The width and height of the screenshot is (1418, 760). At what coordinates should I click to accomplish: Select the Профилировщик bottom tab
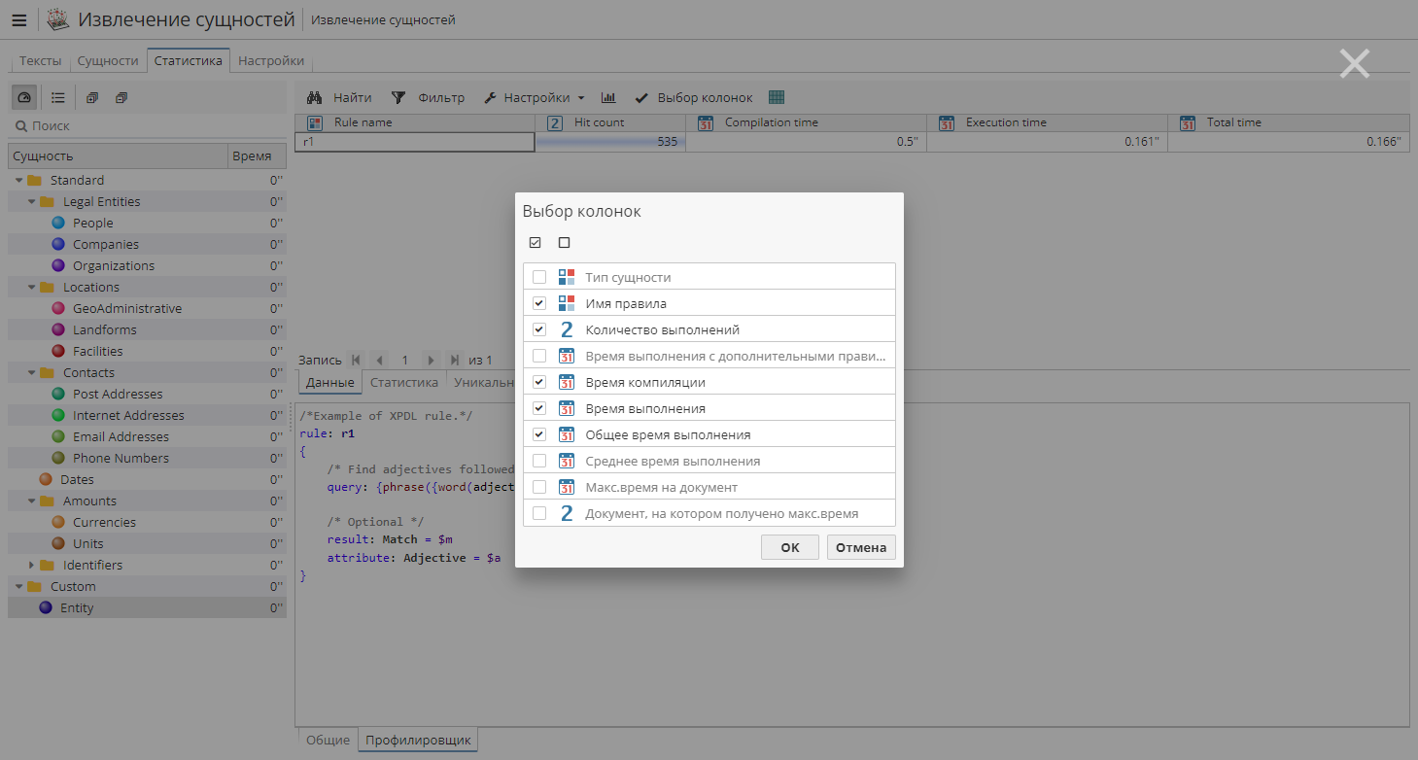418,740
